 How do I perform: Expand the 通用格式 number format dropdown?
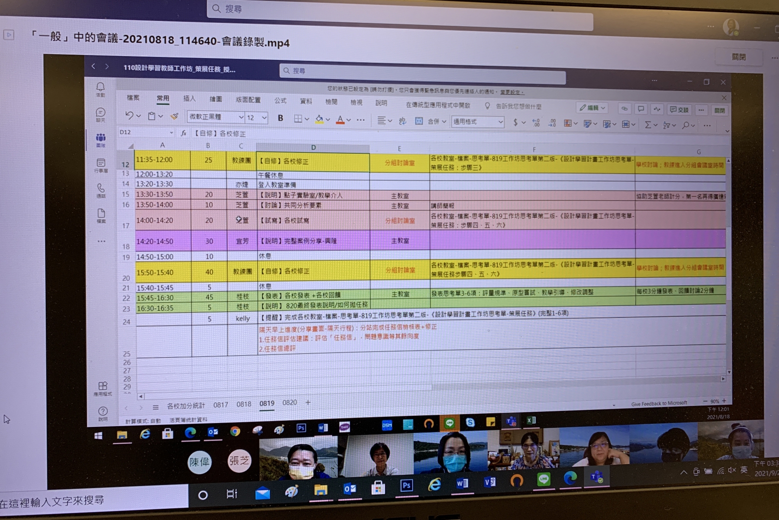(501, 122)
